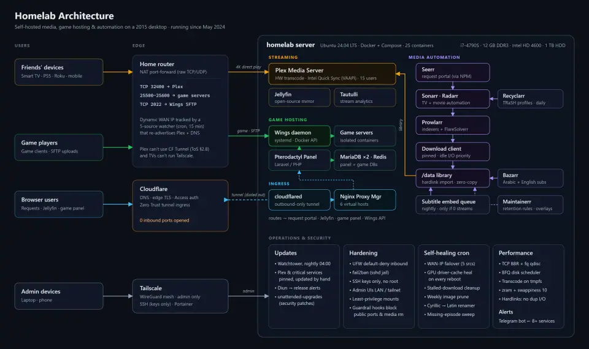Click the 'TCP 32400 → Plex' line
The image size is (589, 349).
161,86
